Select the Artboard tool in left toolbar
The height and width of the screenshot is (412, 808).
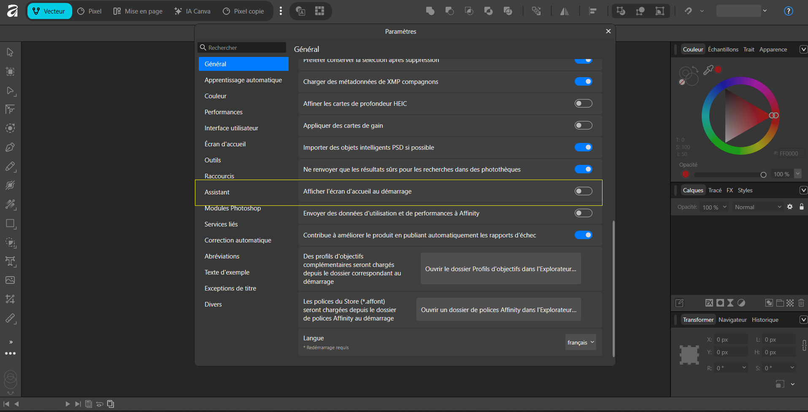10,71
